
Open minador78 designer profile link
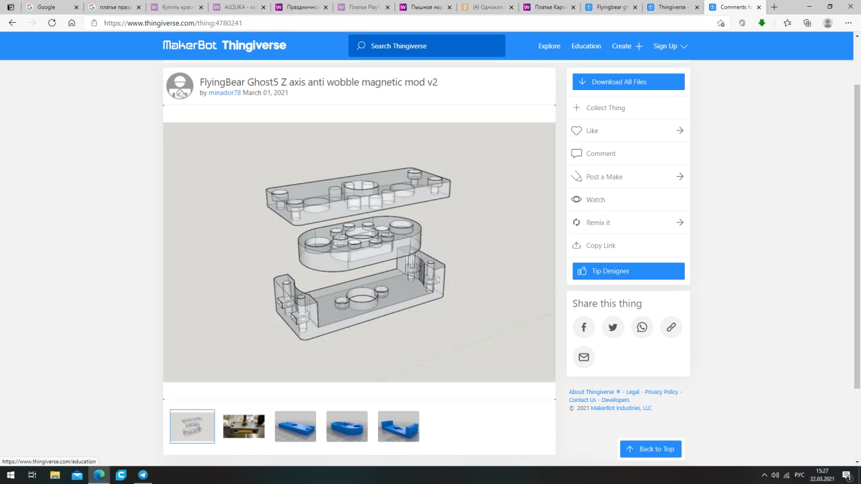click(225, 93)
